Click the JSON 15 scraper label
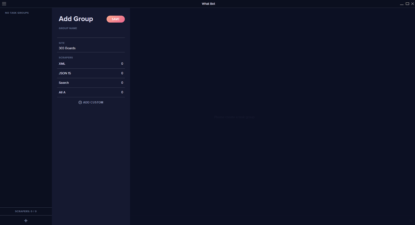The width and height of the screenshot is (415, 225). 65,73
